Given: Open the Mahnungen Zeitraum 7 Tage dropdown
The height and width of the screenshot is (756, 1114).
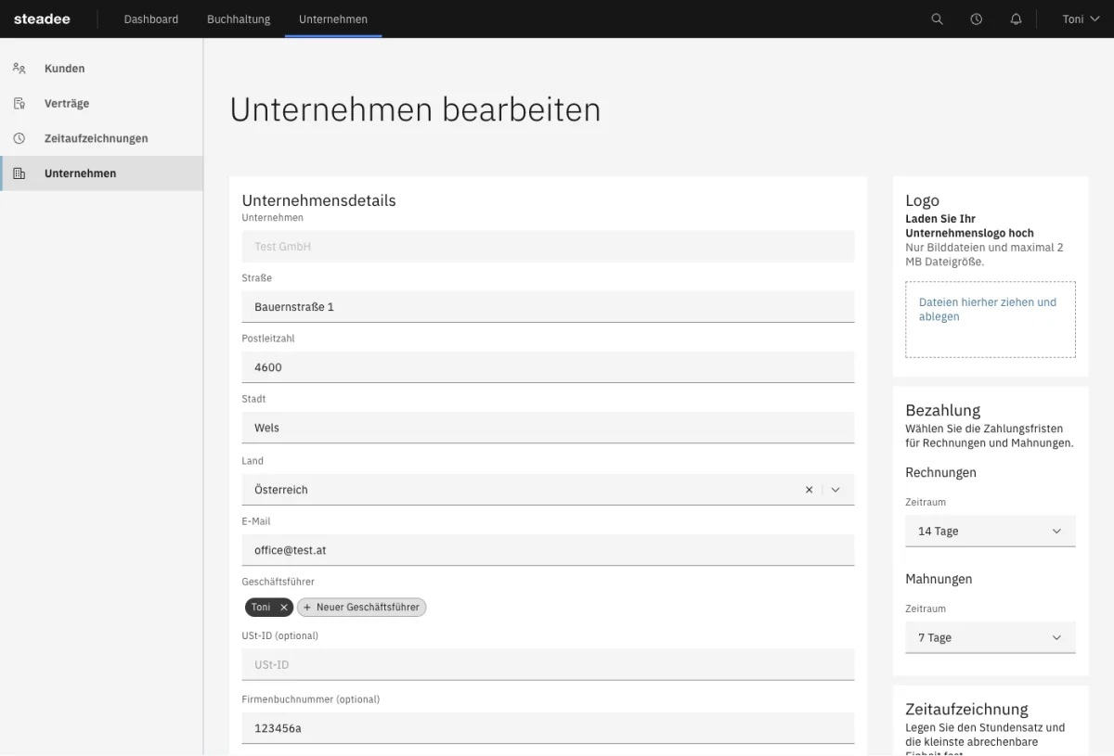Looking at the screenshot, I should (990, 638).
